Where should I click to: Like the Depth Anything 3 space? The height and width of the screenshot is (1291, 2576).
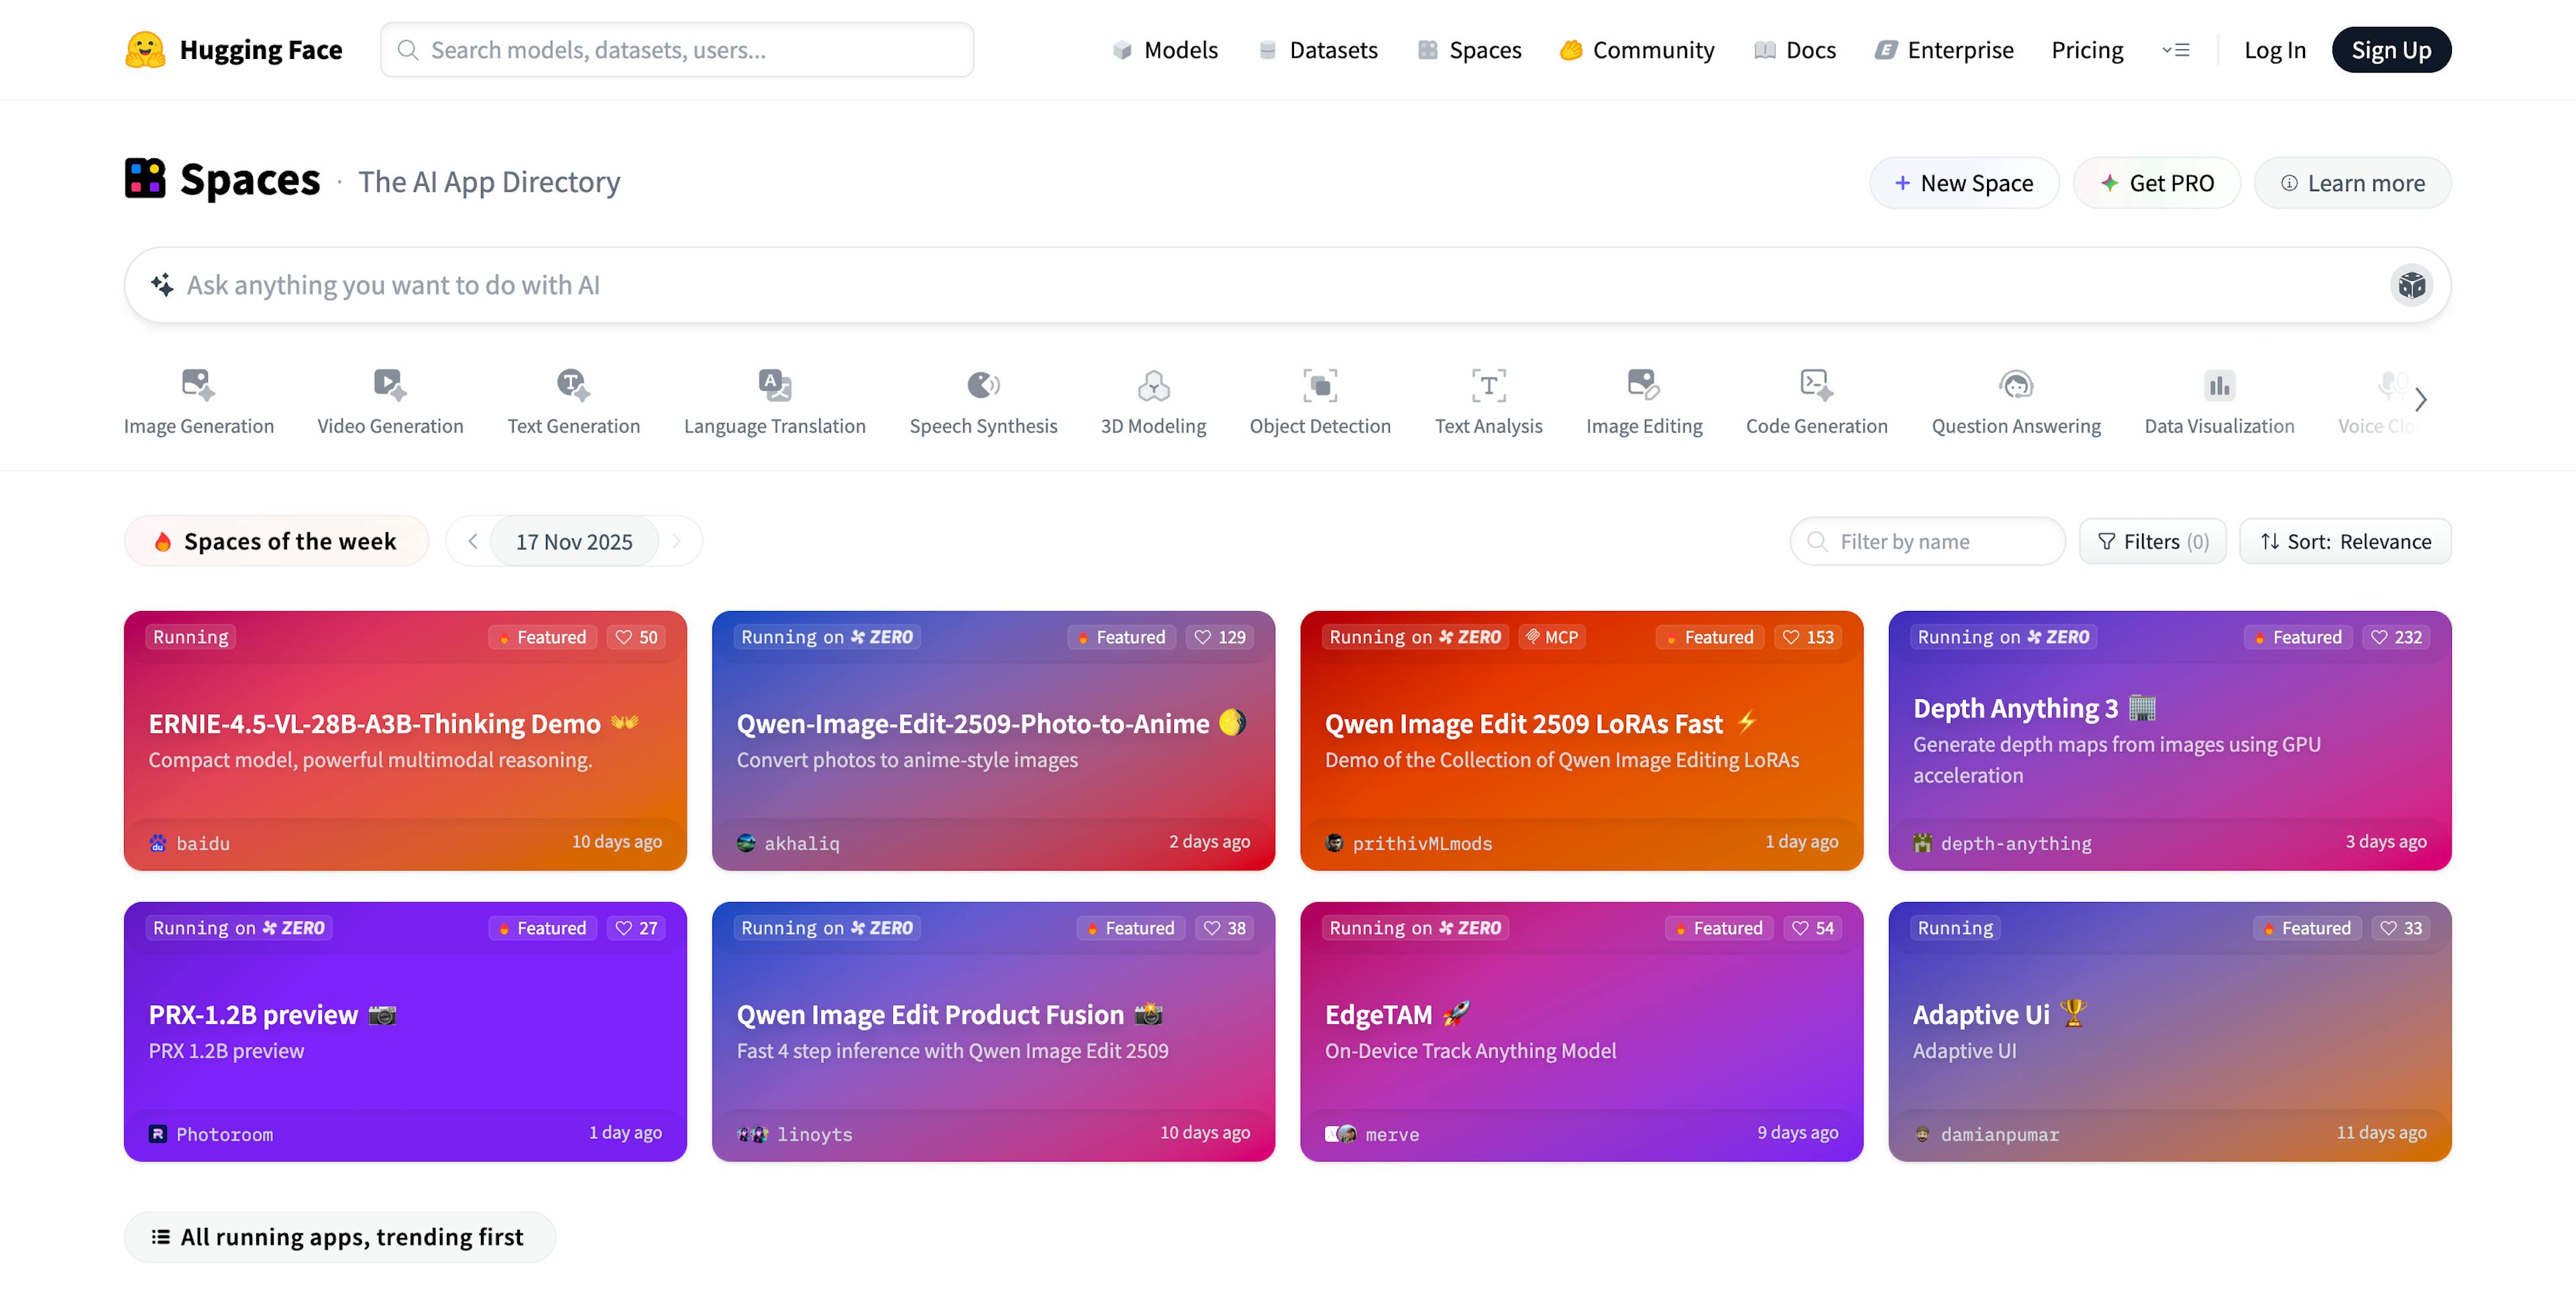(2396, 636)
